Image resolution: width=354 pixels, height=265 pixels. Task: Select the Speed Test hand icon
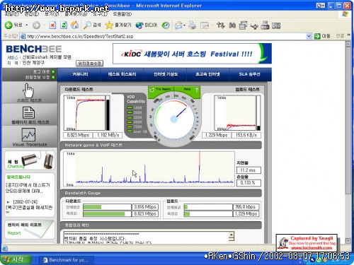pos(28,91)
